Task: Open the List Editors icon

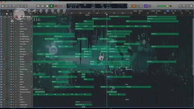Action: pos(180,6)
